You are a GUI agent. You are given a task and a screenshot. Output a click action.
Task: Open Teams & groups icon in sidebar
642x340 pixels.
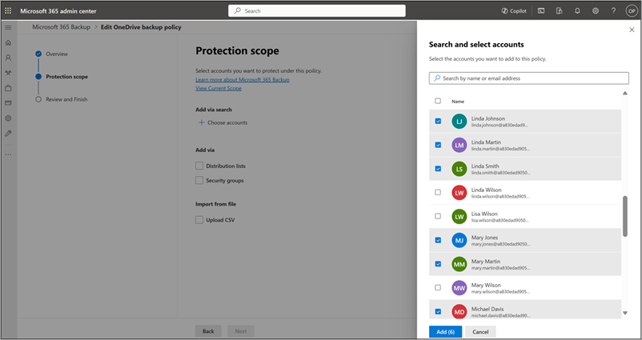(8, 73)
